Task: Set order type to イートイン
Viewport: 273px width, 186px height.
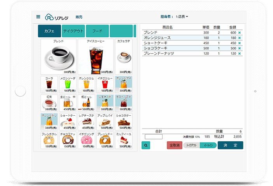Action: tap(208, 145)
